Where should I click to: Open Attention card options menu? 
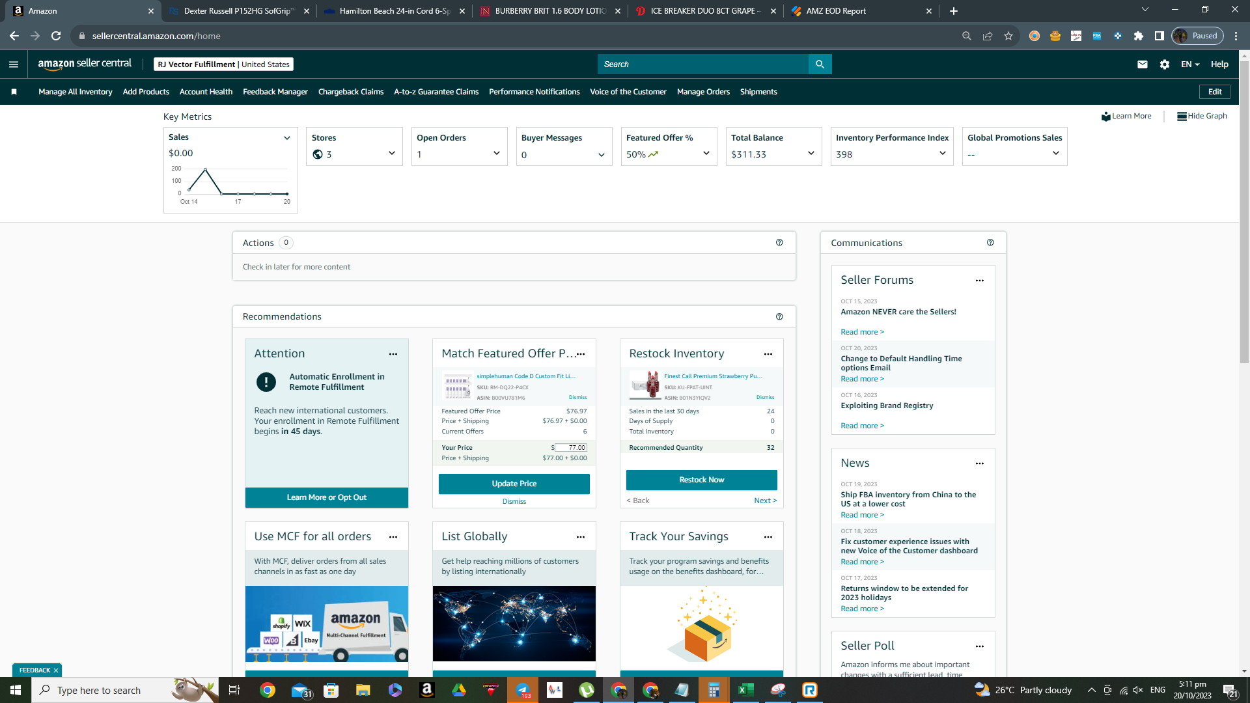pyautogui.click(x=393, y=354)
